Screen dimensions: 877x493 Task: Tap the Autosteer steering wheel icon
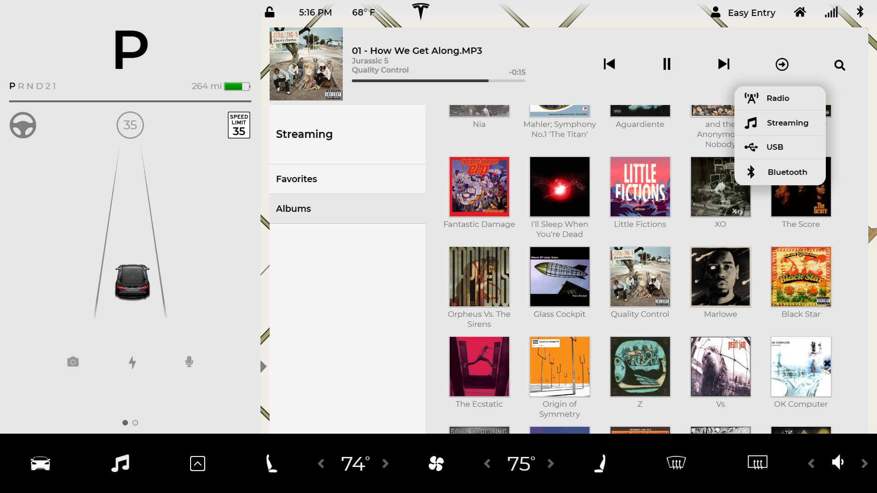[23, 125]
